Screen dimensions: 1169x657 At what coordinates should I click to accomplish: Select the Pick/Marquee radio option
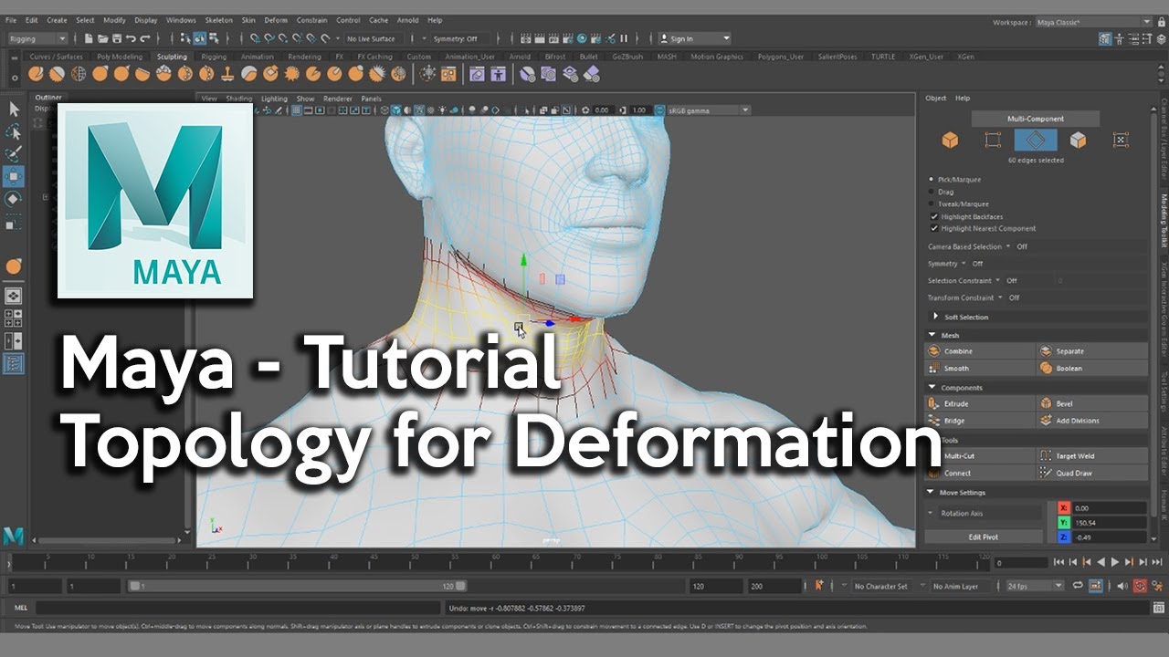click(x=932, y=180)
